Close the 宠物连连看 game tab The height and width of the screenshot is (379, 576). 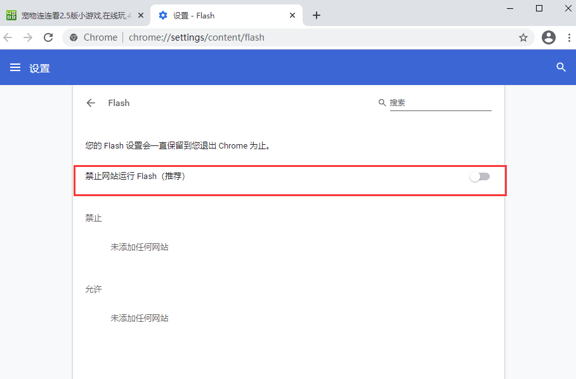(140, 15)
